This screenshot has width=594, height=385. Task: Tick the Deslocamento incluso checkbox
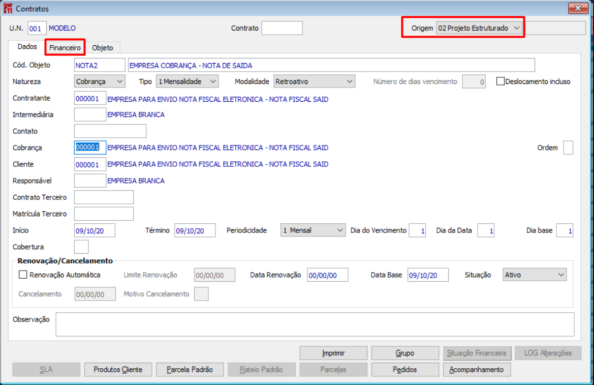tap(500, 81)
